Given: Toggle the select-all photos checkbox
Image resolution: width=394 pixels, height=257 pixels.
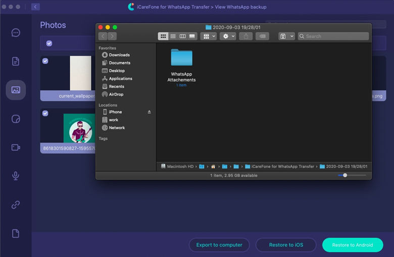Looking at the screenshot, I should [50, 43].
